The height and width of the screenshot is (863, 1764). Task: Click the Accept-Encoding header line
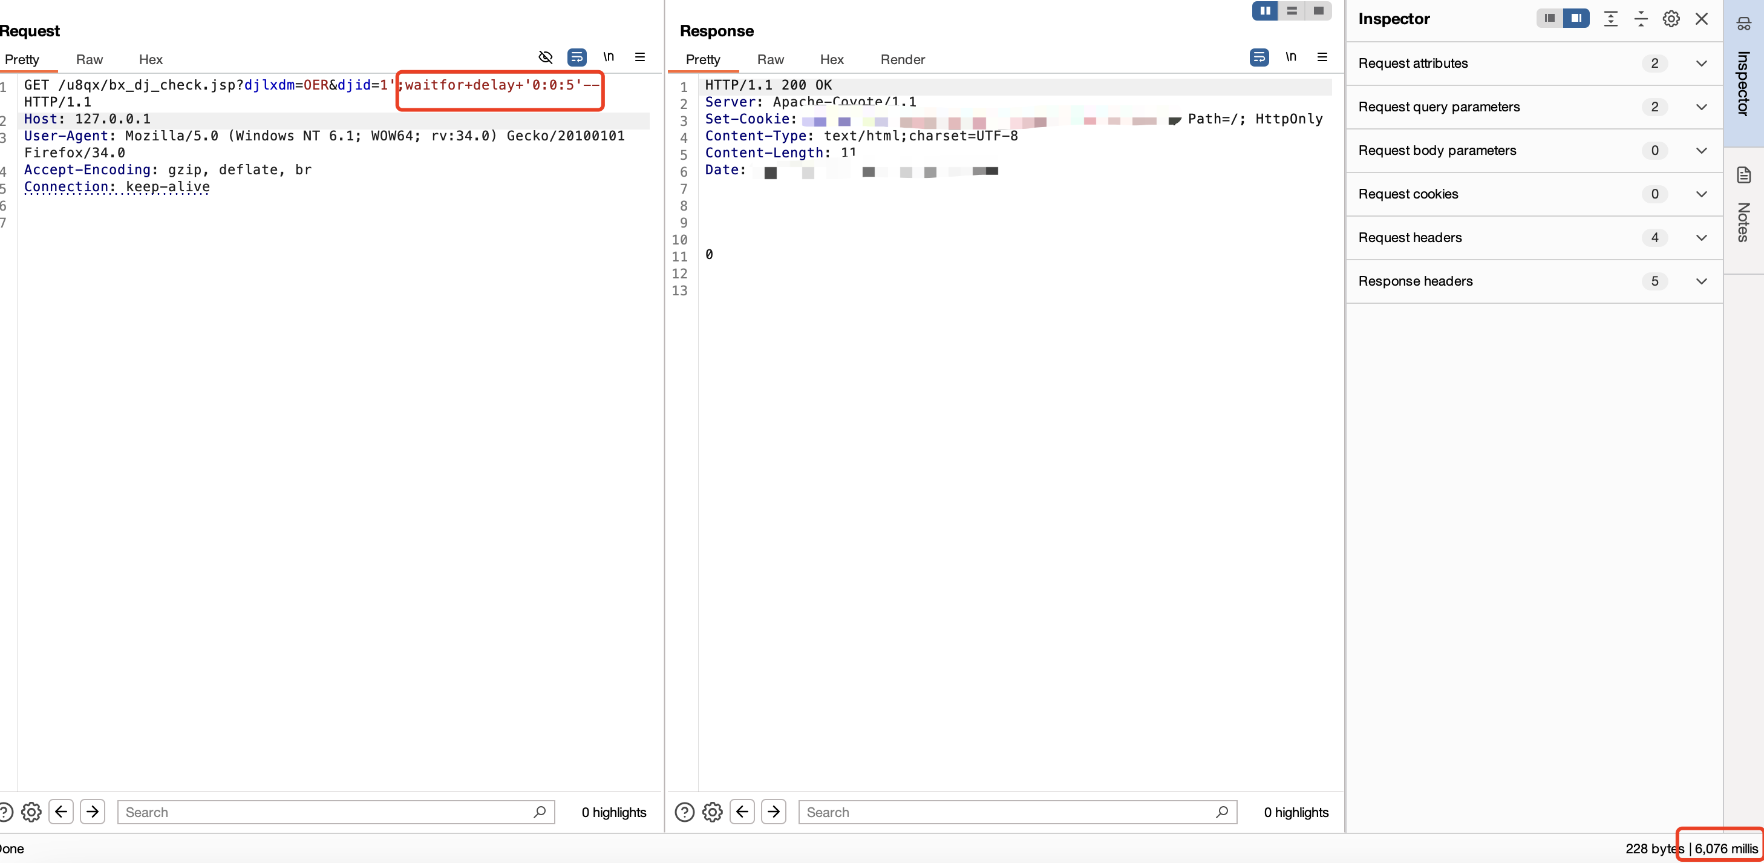pos(168,170)
